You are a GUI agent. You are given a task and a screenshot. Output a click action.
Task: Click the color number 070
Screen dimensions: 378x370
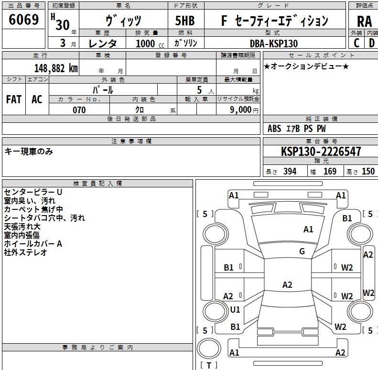click(79, 110)
